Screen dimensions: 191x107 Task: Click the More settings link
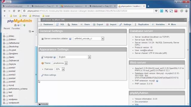50,75
